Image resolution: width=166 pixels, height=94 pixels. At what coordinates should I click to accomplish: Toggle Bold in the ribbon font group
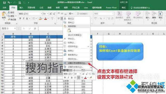click(20, 18)
